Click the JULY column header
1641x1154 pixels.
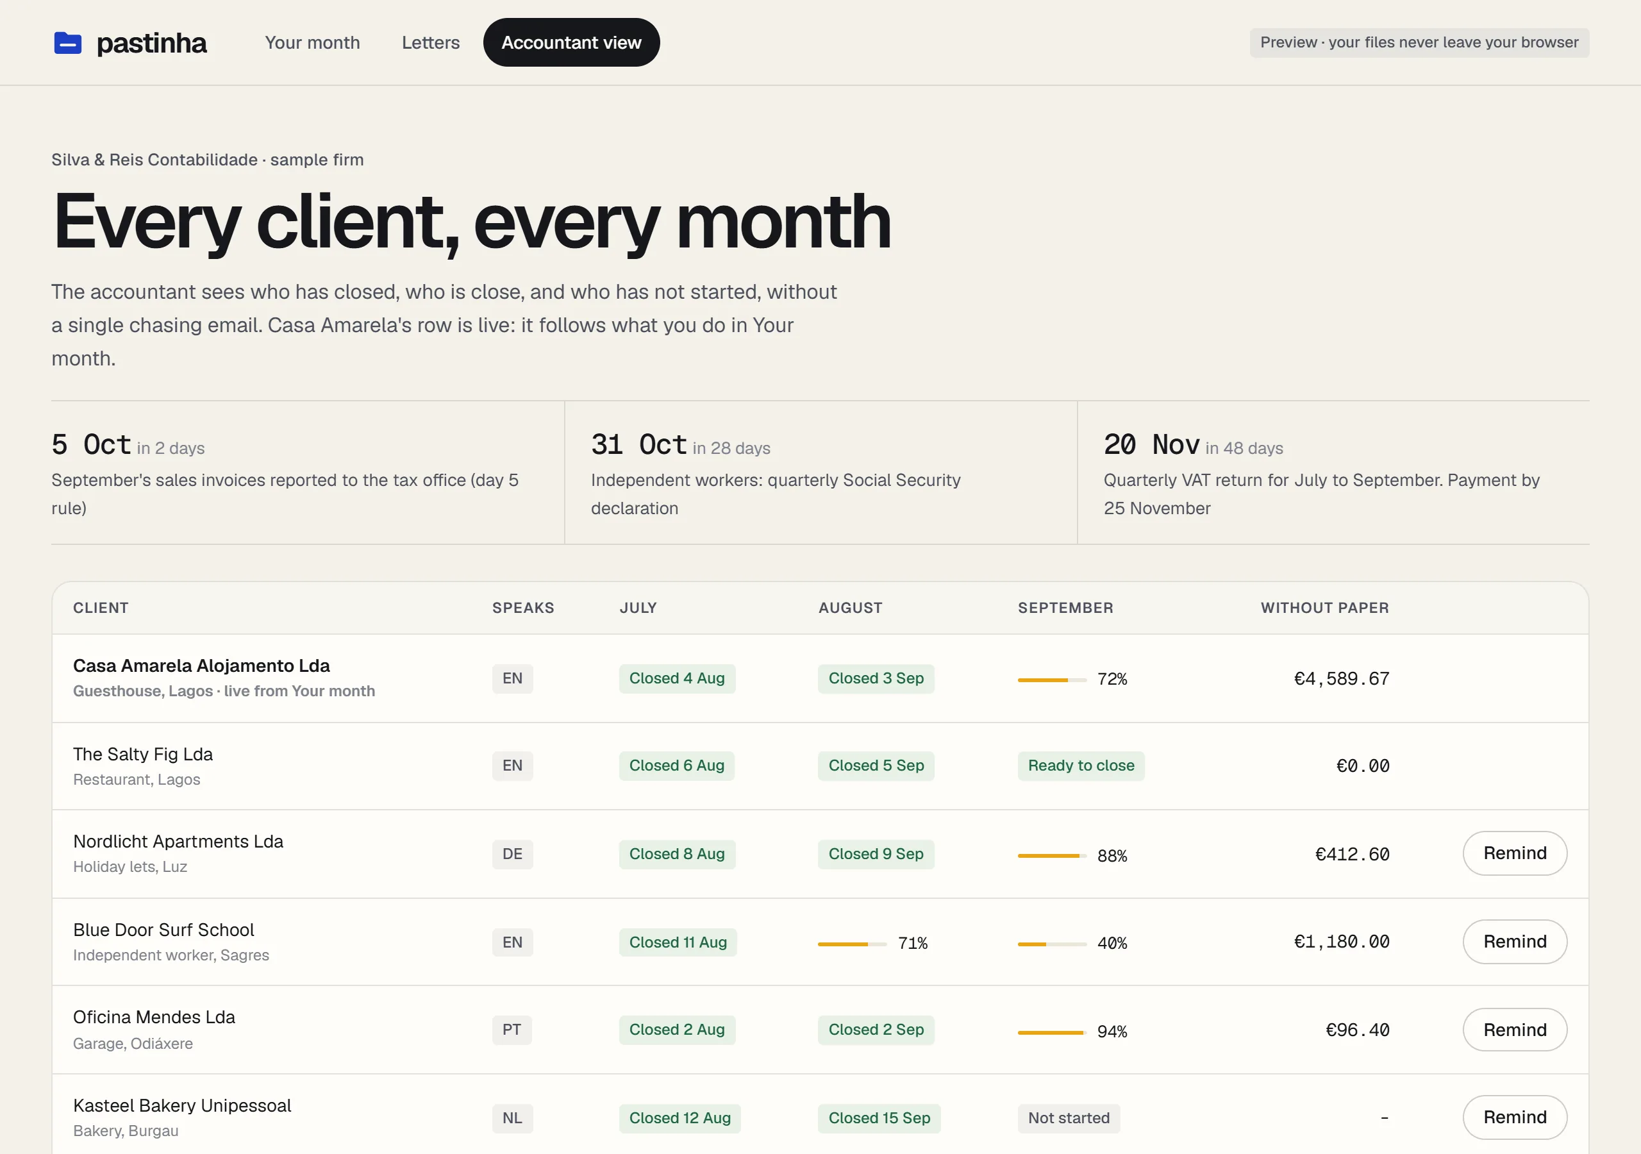tap(638, 608)
